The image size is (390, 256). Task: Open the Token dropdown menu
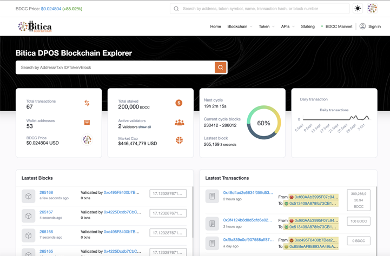[267, 26]
